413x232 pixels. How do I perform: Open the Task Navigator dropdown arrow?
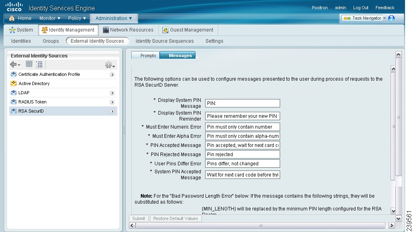coord(385,18)
